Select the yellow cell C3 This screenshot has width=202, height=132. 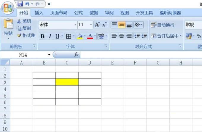pos(67,82)
